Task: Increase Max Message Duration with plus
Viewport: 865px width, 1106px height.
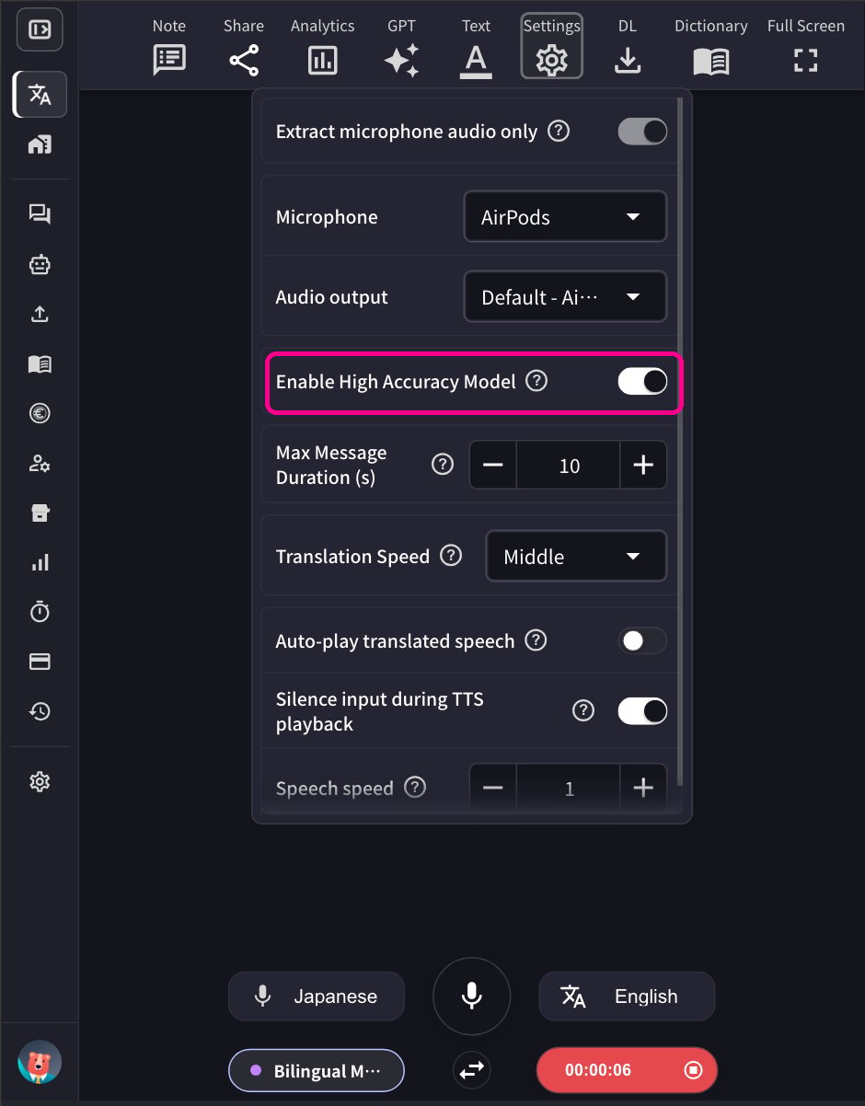Action: pos(643,465)
